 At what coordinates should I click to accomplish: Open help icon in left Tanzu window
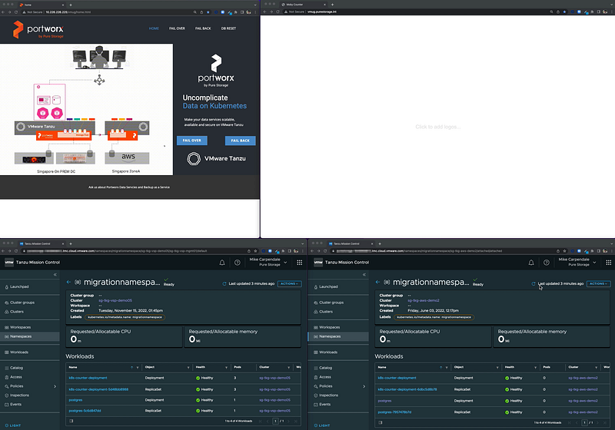(238, 263)
